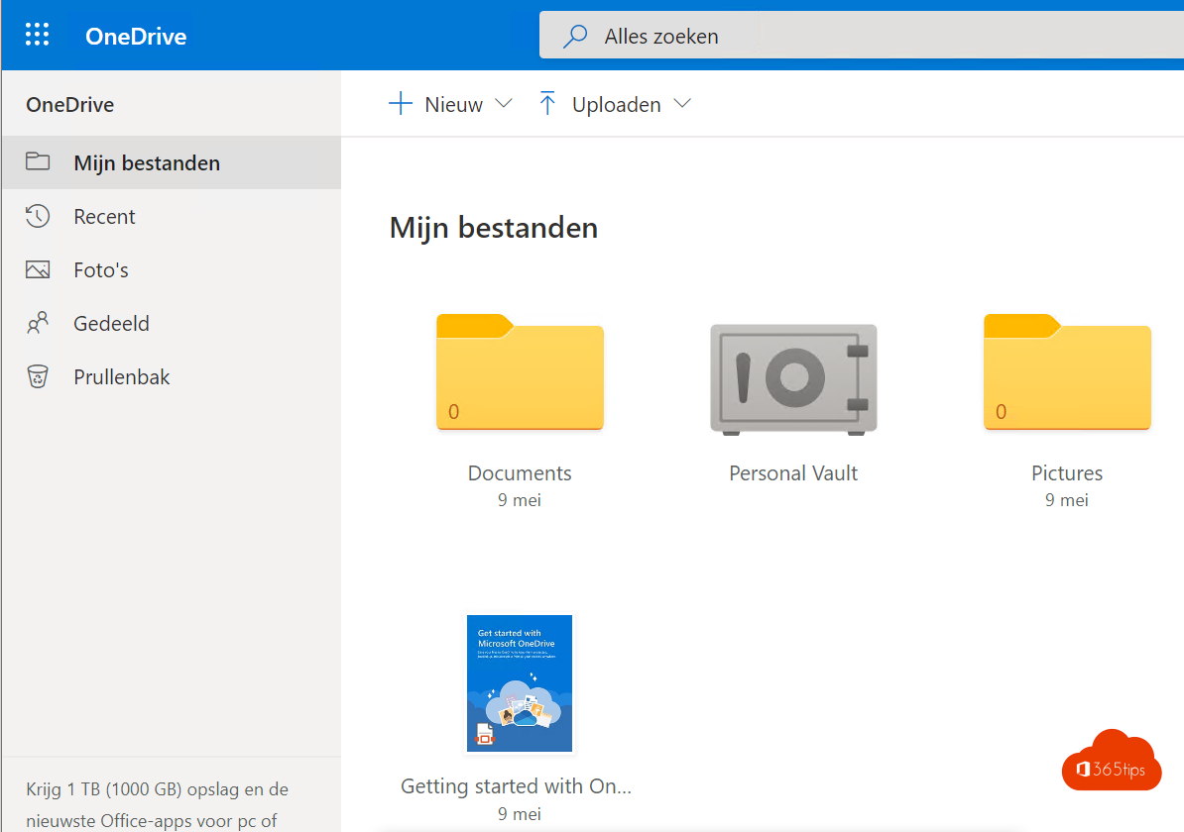Screen dimensions: 1184x832
Task: Click the 9 mei date under Getting started
Action: tap(520, 814)
